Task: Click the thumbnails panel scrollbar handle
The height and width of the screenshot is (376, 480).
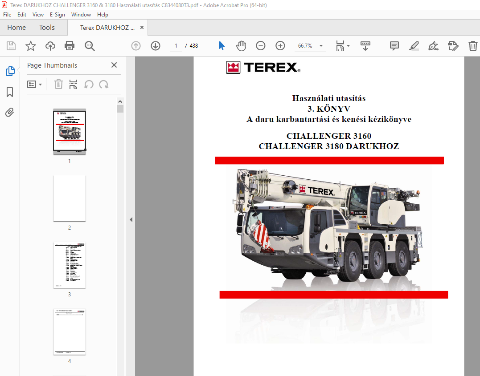Action: (x=120, y=109)
